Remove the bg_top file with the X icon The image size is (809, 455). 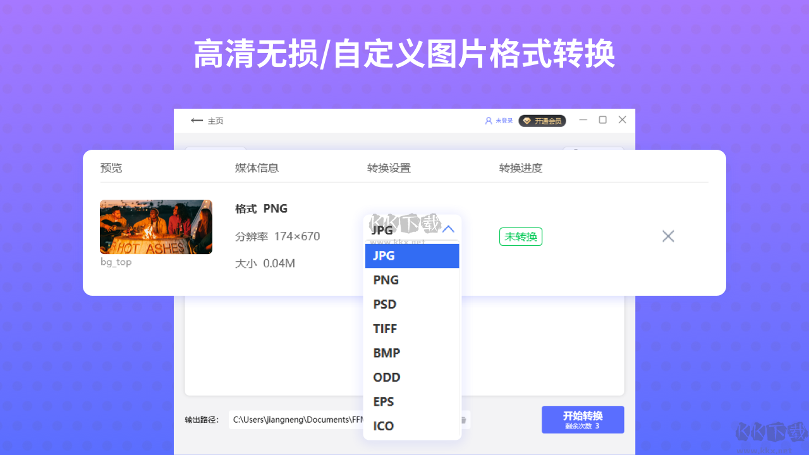coord(668,236)
